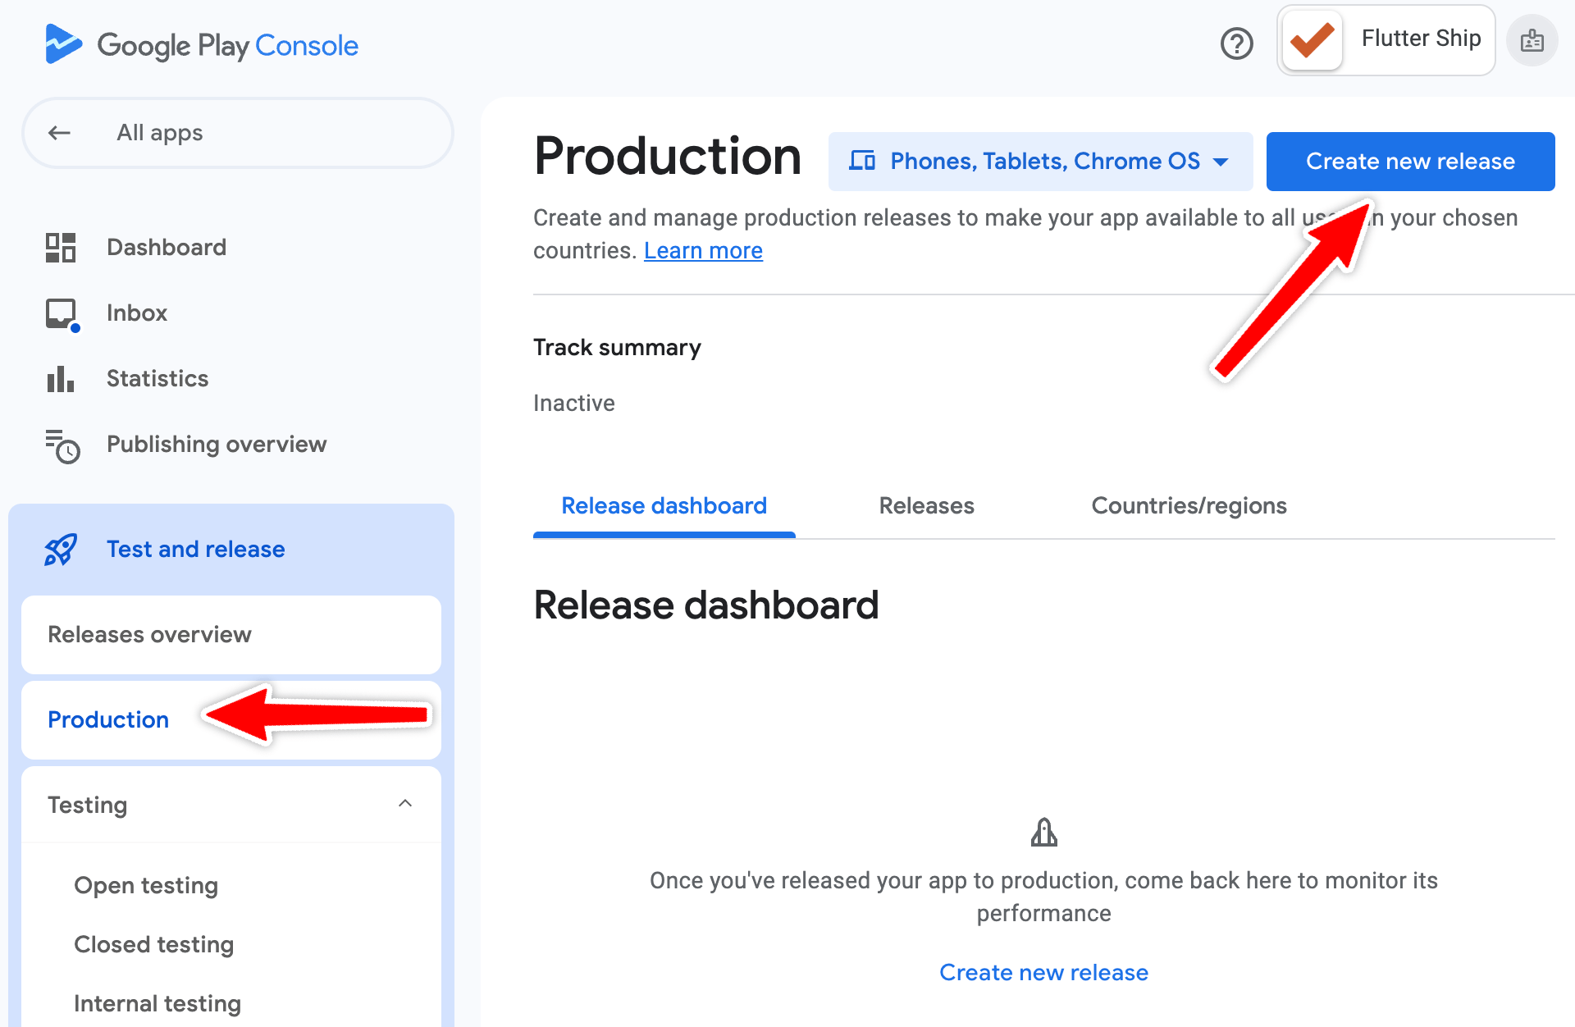The image size is (1575, 1027).
Task: Click the Statistics bar chart icon
Action: 61,379
